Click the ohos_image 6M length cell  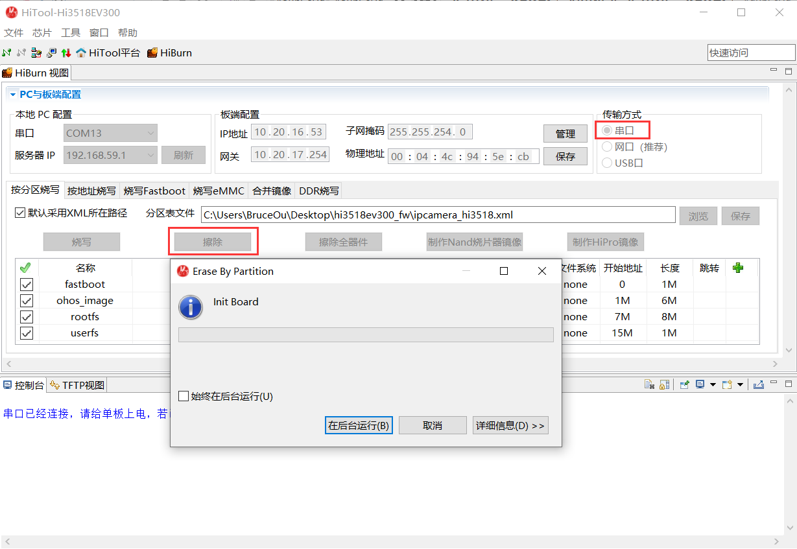670,301
